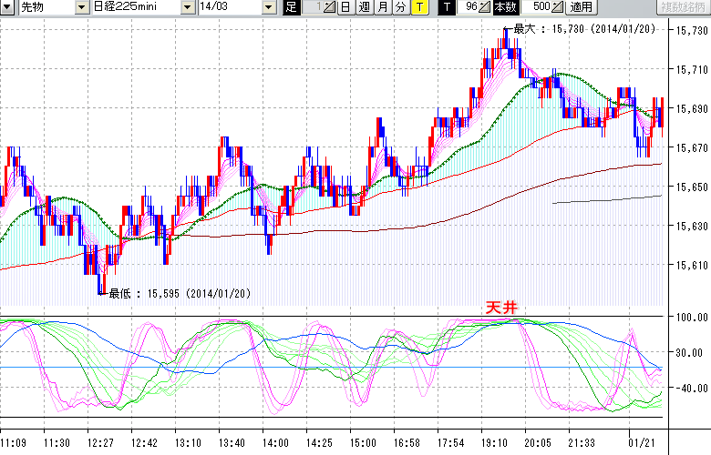Open the leftmost dropdown arrow in toolbar
The width and height of the screenshot is (711, 455).
[7, 7]
